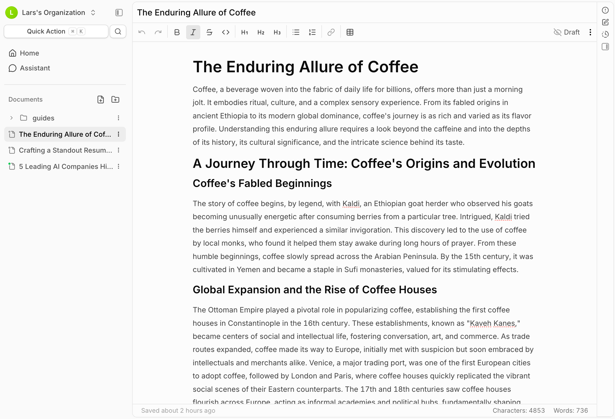Insert inline code formatting
The height and width of the screenshot is (419, 615).
(x=225, y=32)
